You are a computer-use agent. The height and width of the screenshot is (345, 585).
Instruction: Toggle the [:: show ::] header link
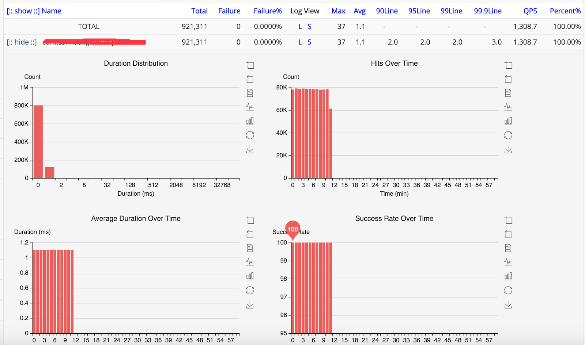tap(23, 11)
